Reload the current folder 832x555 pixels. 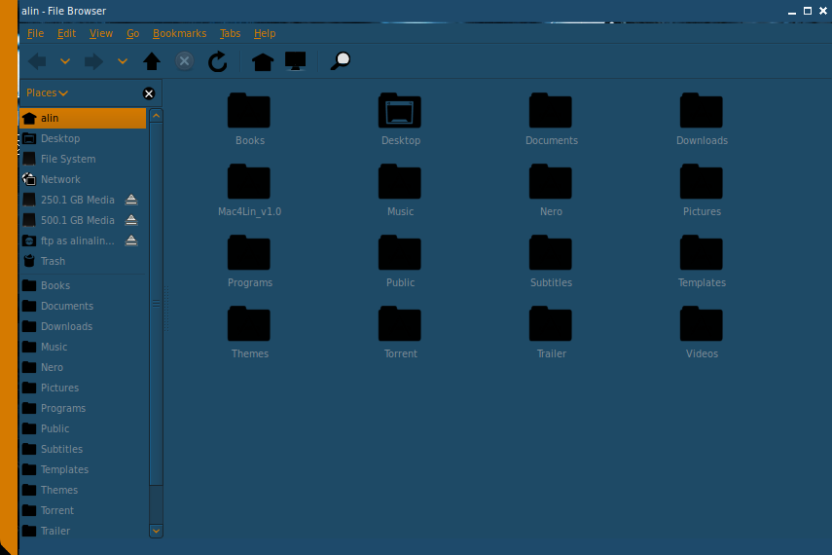(218, 61)
